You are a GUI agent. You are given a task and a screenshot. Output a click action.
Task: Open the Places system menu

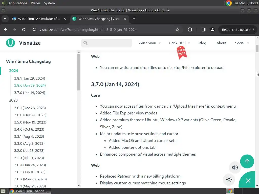(35, 3)
